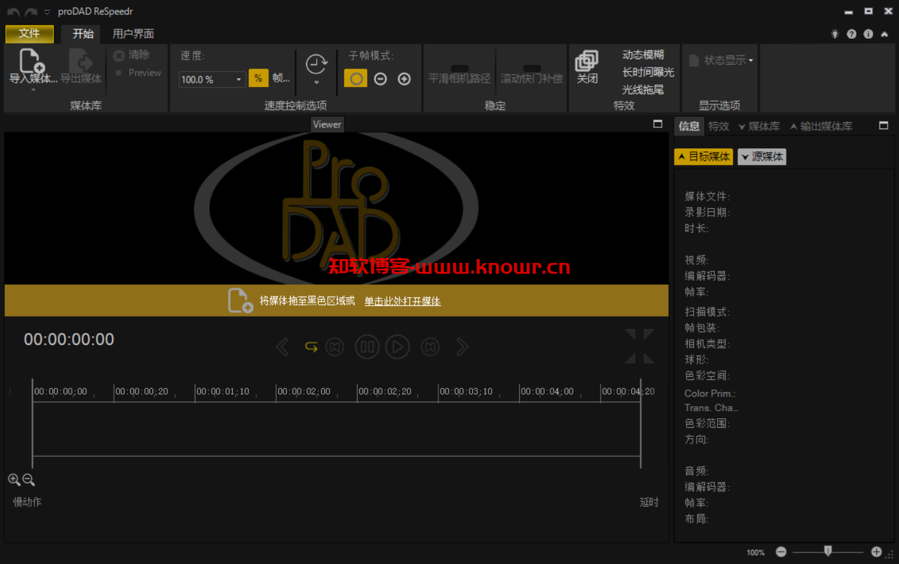Decrease zoom with the minus button
899x564 pixels.
coord(781,552)
